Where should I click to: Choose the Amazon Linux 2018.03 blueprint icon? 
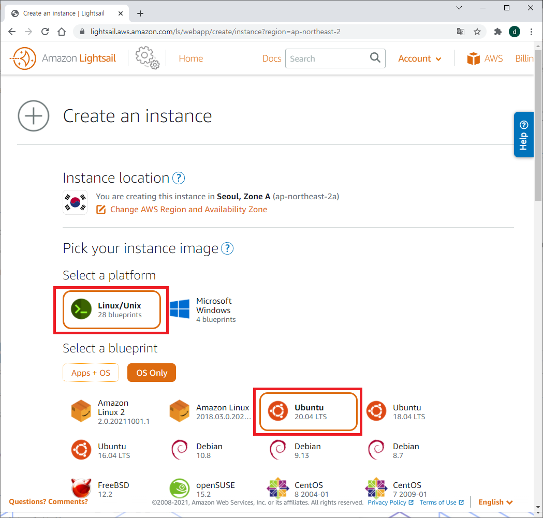pyautogui.click(x=180, y=411)
